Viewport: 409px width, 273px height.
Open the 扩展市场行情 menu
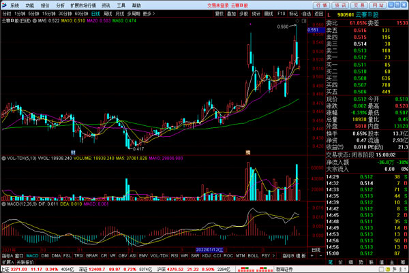click(x=83, y=5)
